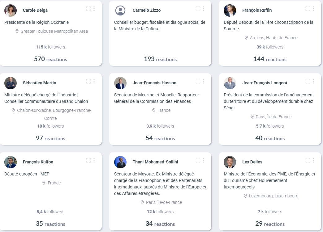Click Carmelo Zizzo's placeholder avatar icon
The width and height of the screenshot is (323, 232).
point(120,11)
